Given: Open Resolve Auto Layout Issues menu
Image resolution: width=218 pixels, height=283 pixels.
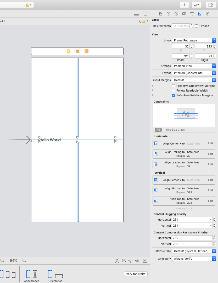Looking at the screenshot, I should pyautogui.click(x=137, y=260).
